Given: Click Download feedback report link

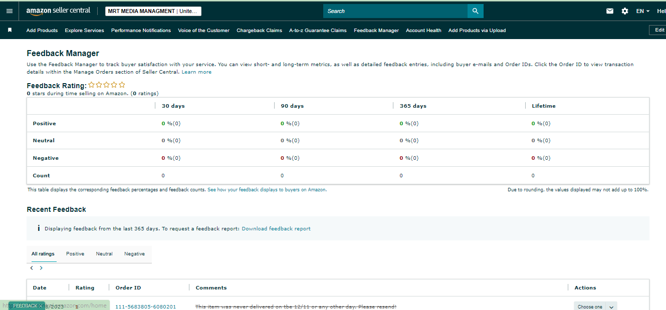Looking at the screenshot, I should click(276, 229).
